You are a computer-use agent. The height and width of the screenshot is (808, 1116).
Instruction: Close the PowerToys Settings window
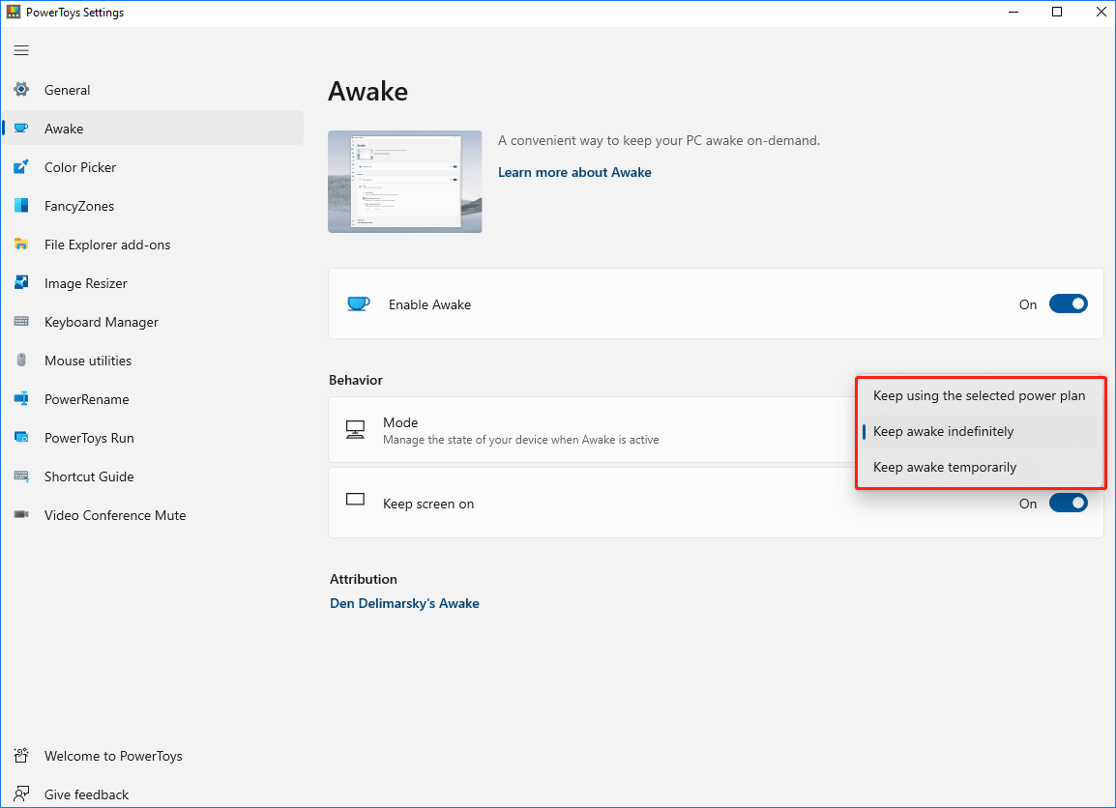(x=1101, y=13)
